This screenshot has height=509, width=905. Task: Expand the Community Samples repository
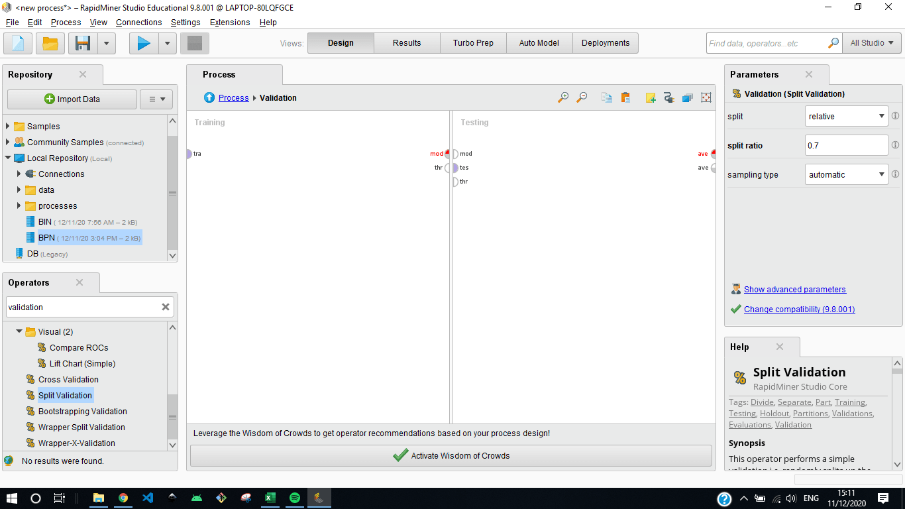pyautogui.click(x=8, y=142)
